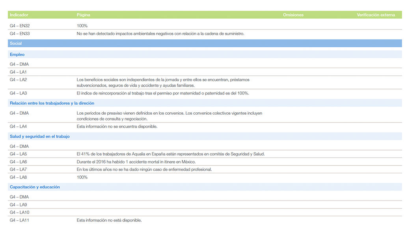
Task: Click the 100% value for G4 – LA8
Action: 82,177
